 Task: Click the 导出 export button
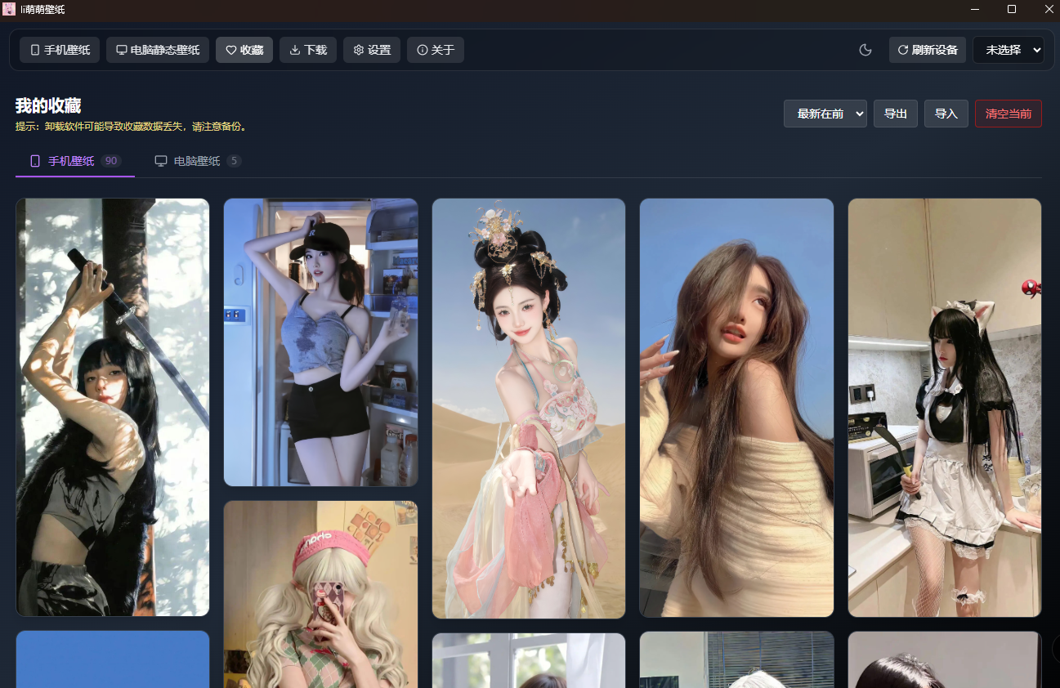coord(896,114)
